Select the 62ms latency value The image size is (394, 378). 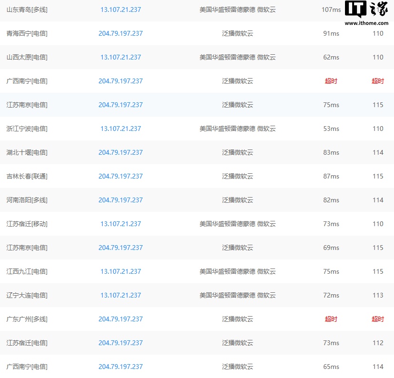point(331,57)
